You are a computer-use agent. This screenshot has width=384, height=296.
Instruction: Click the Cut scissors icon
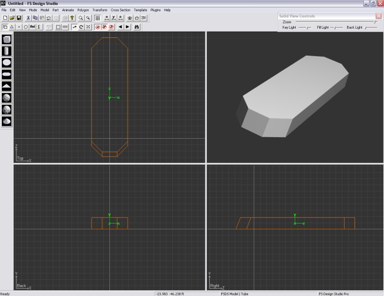click(x=28, y=18)
